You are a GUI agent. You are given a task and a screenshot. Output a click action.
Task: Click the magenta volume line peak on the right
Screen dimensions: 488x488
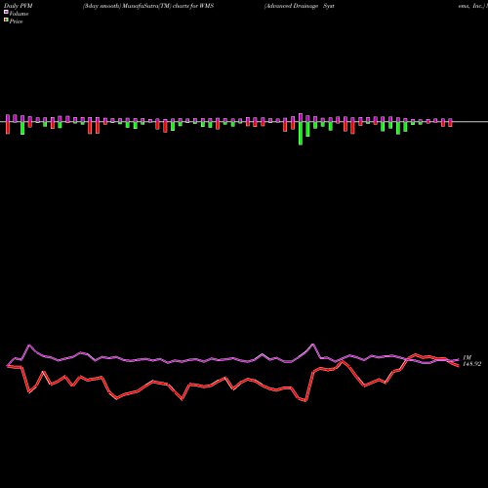pyautogui.click(x=313, y=344)
